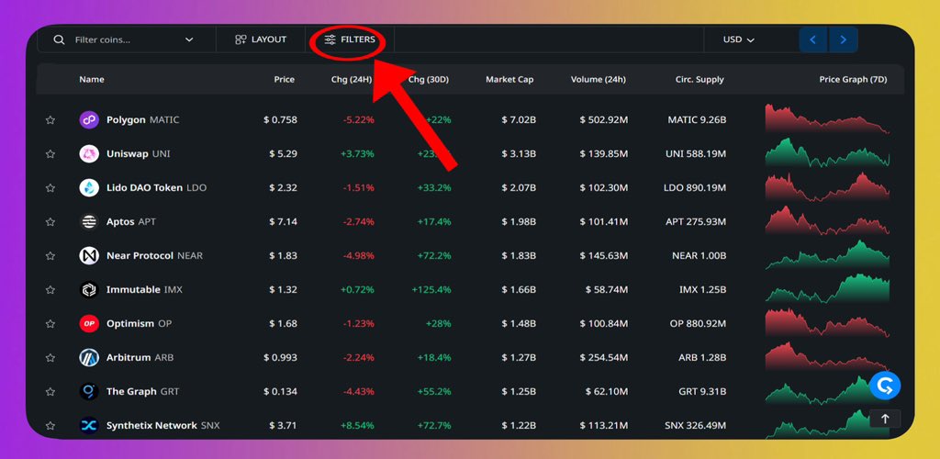Click the Filter coins search field
This screenshot has width=940, height=459.
[x=126, y=39]
